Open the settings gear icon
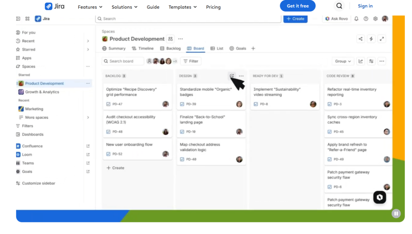 [x=375, y=19]
